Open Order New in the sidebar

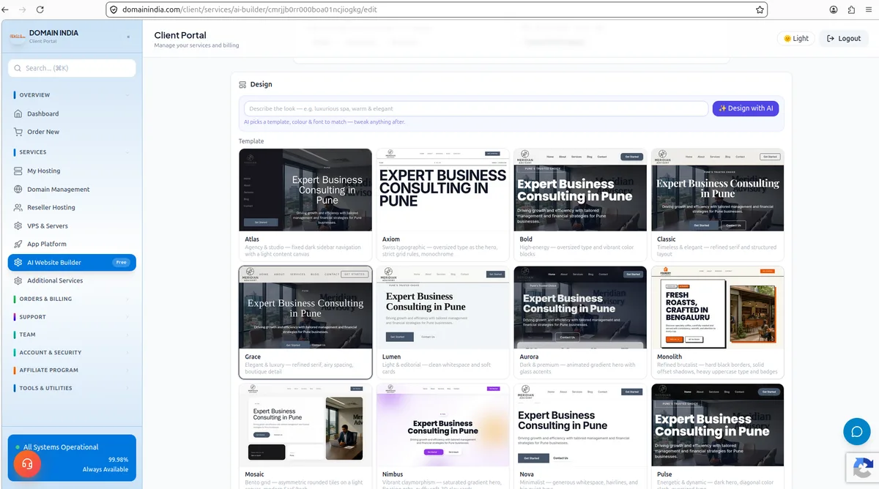(x=72, y=132)
